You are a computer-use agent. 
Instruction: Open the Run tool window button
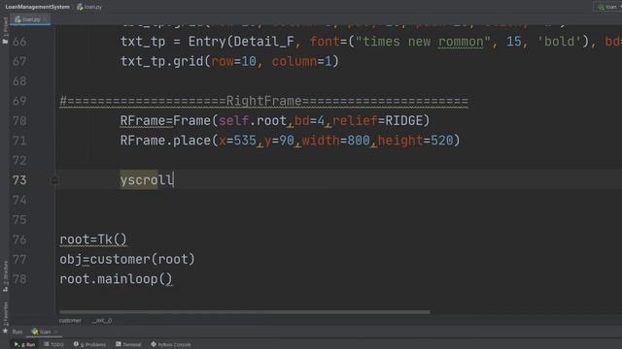tap(24, 345)
